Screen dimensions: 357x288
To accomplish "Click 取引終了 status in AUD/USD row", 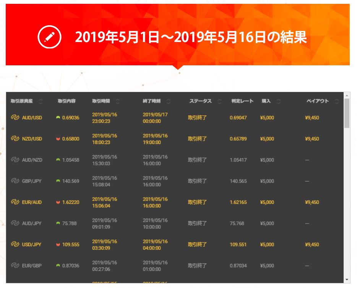I will (x=197, y=118).
